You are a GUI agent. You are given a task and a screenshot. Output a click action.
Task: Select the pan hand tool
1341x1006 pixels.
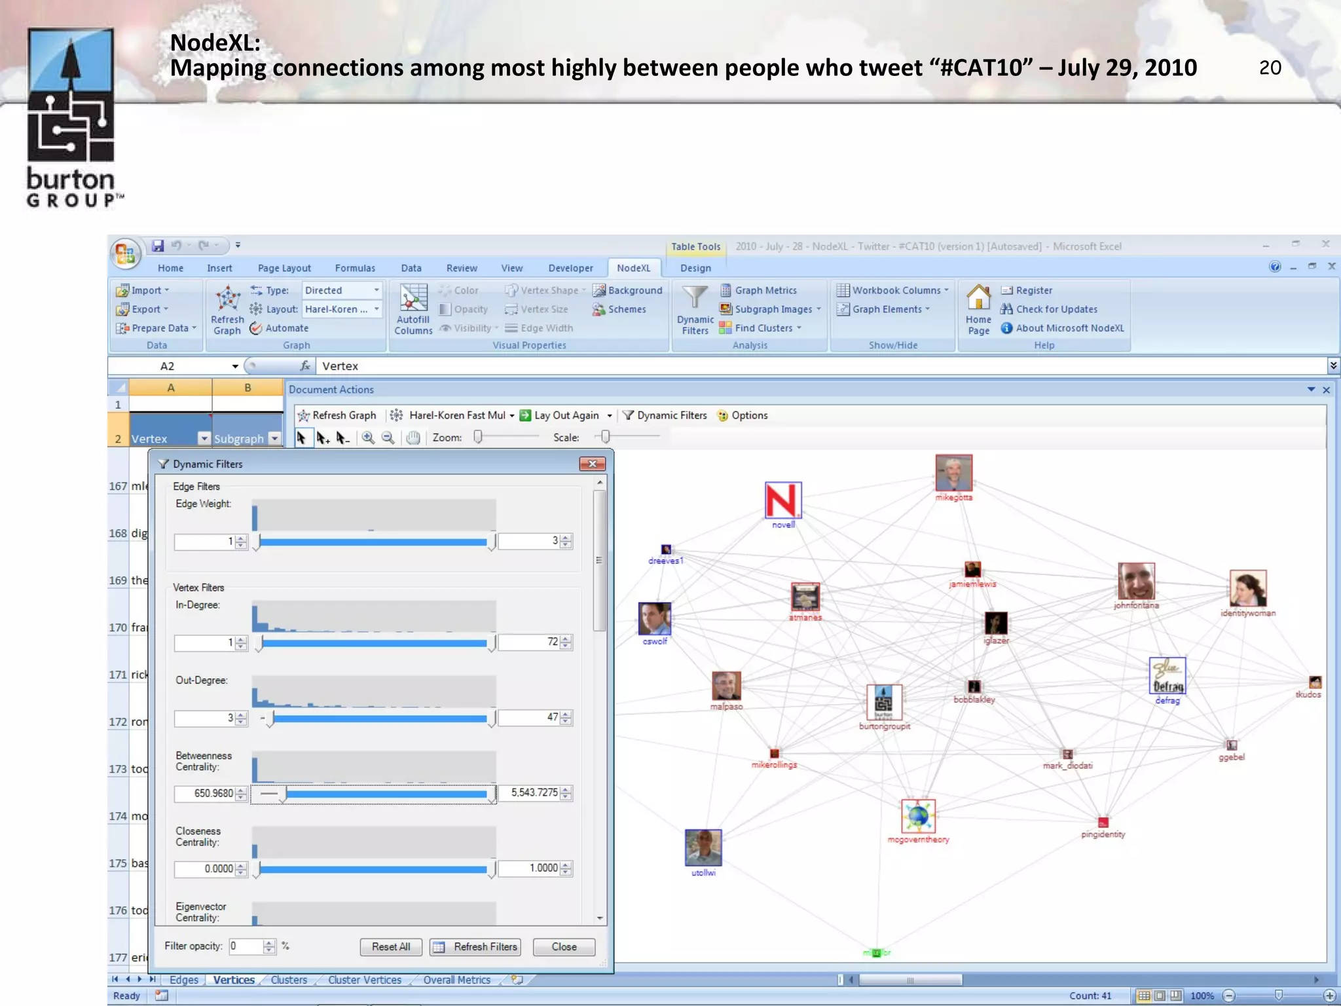click(413, 438)
